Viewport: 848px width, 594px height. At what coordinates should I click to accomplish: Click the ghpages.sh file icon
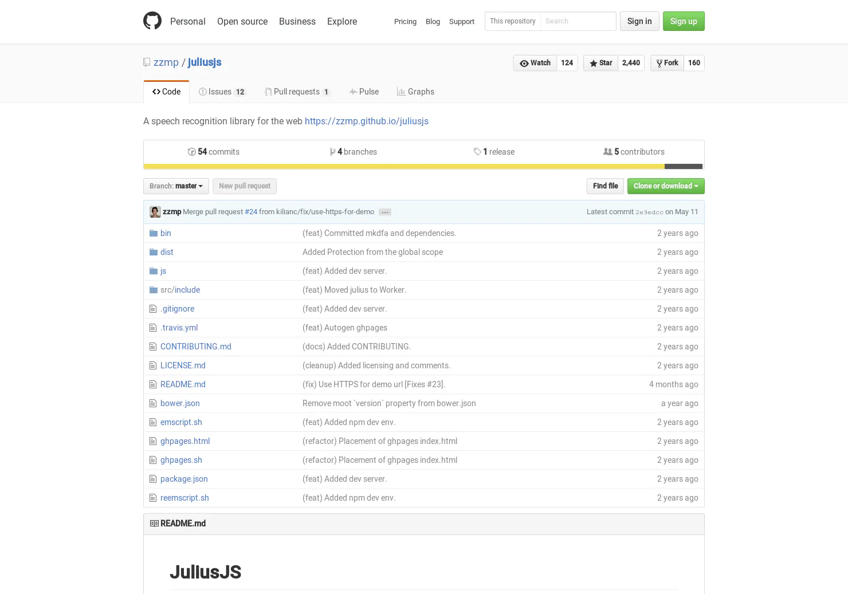(153, 460)
